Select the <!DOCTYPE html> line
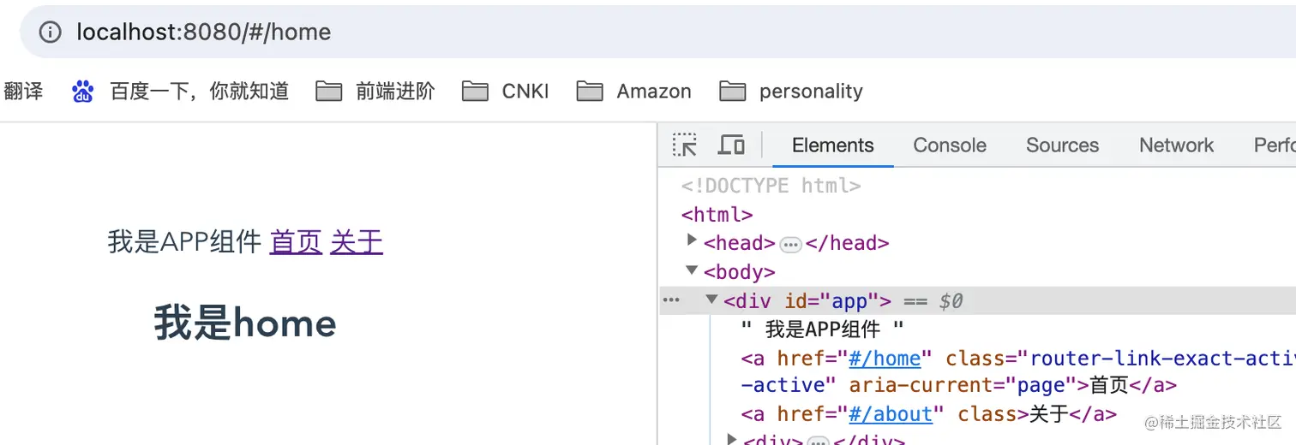This screenshot has height=445, width=1296. 771,186
